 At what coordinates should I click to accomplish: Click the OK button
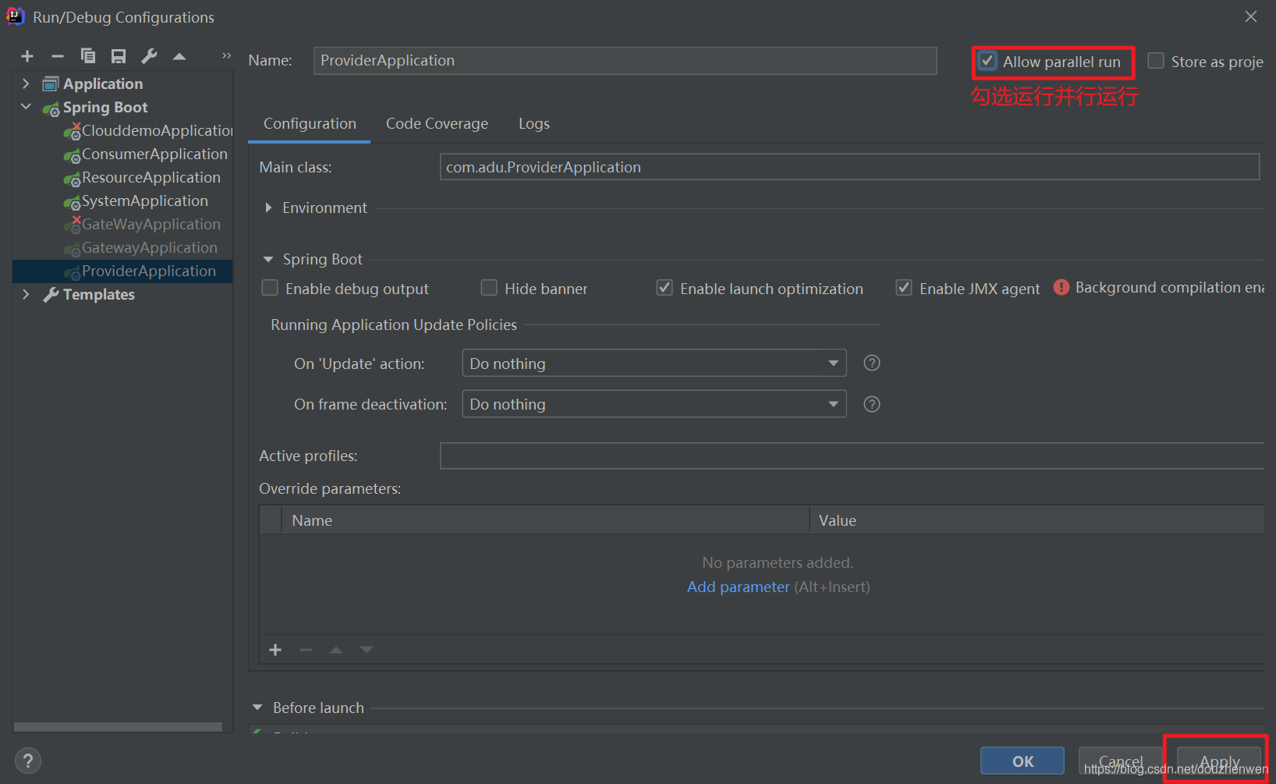[1023, 761]
